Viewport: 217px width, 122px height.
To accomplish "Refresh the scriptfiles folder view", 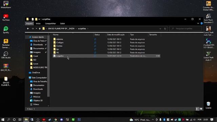I will pyautogui.click(x=165, y=28).
